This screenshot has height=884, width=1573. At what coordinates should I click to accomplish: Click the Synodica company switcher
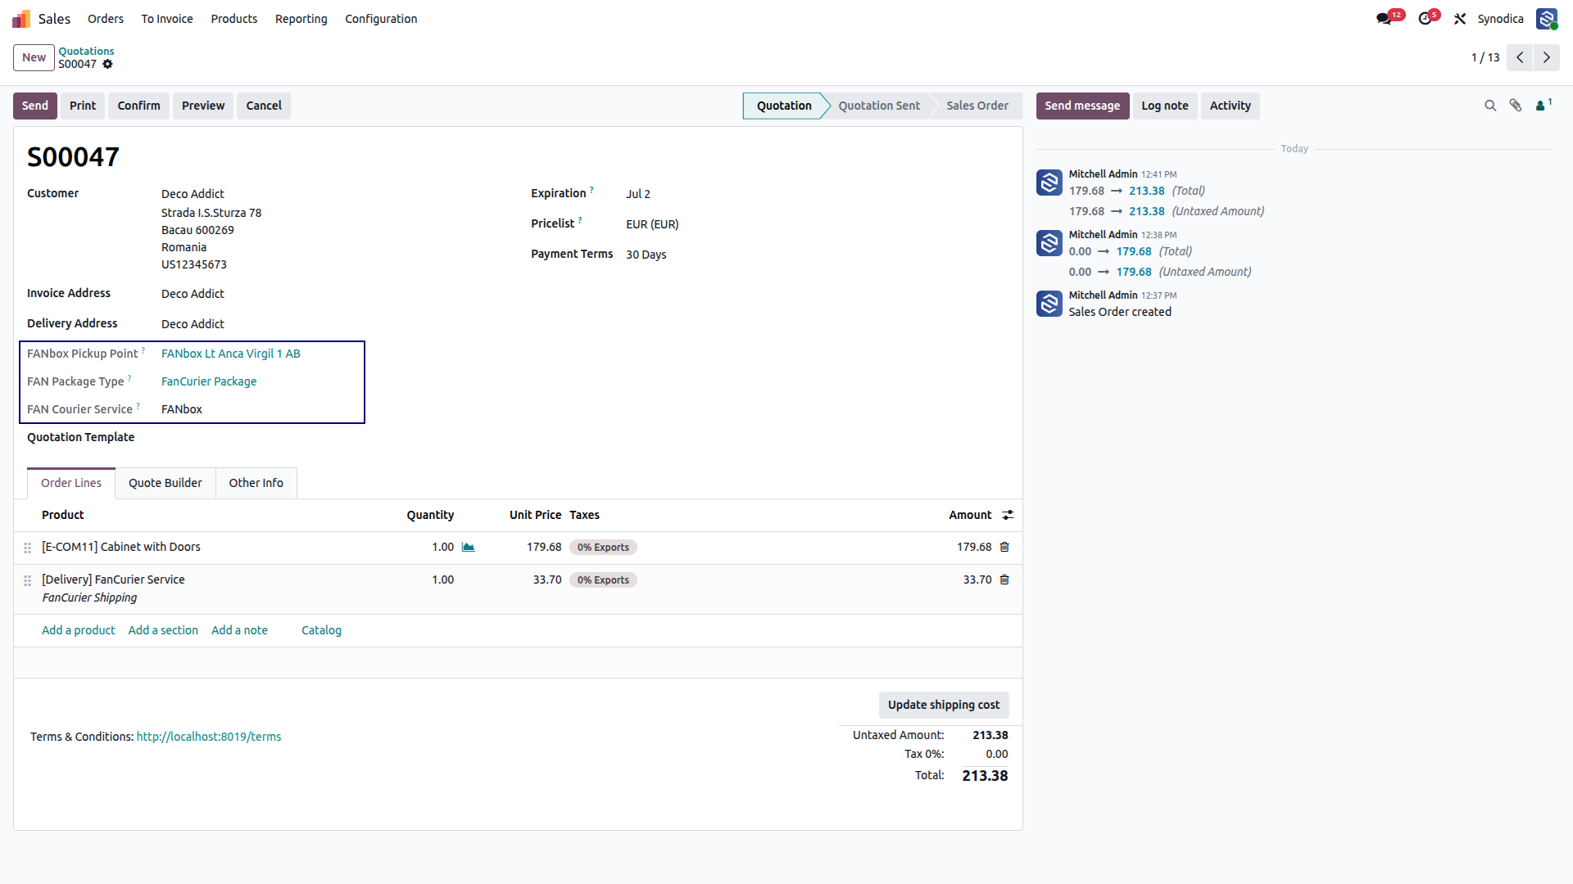click(1500, 19)
